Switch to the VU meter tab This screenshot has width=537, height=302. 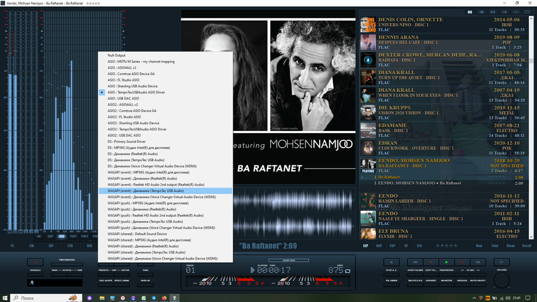click(39, 236)
